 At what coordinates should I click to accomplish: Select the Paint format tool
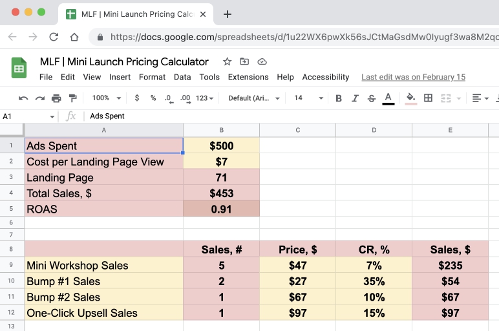[x=73, y=98]
